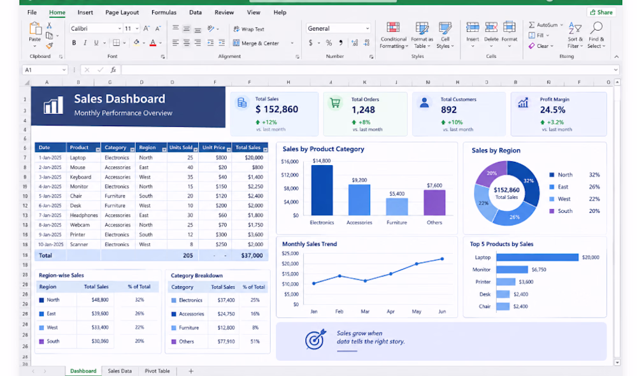Open the Sales Data sheet tab
This screenshot has height=376, width=637.
[x=120, y=371]
